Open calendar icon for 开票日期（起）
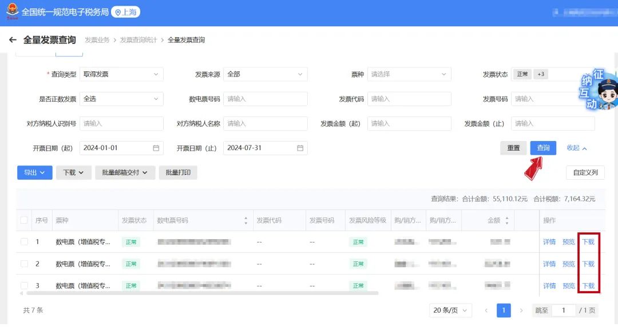 coord(156,148)
